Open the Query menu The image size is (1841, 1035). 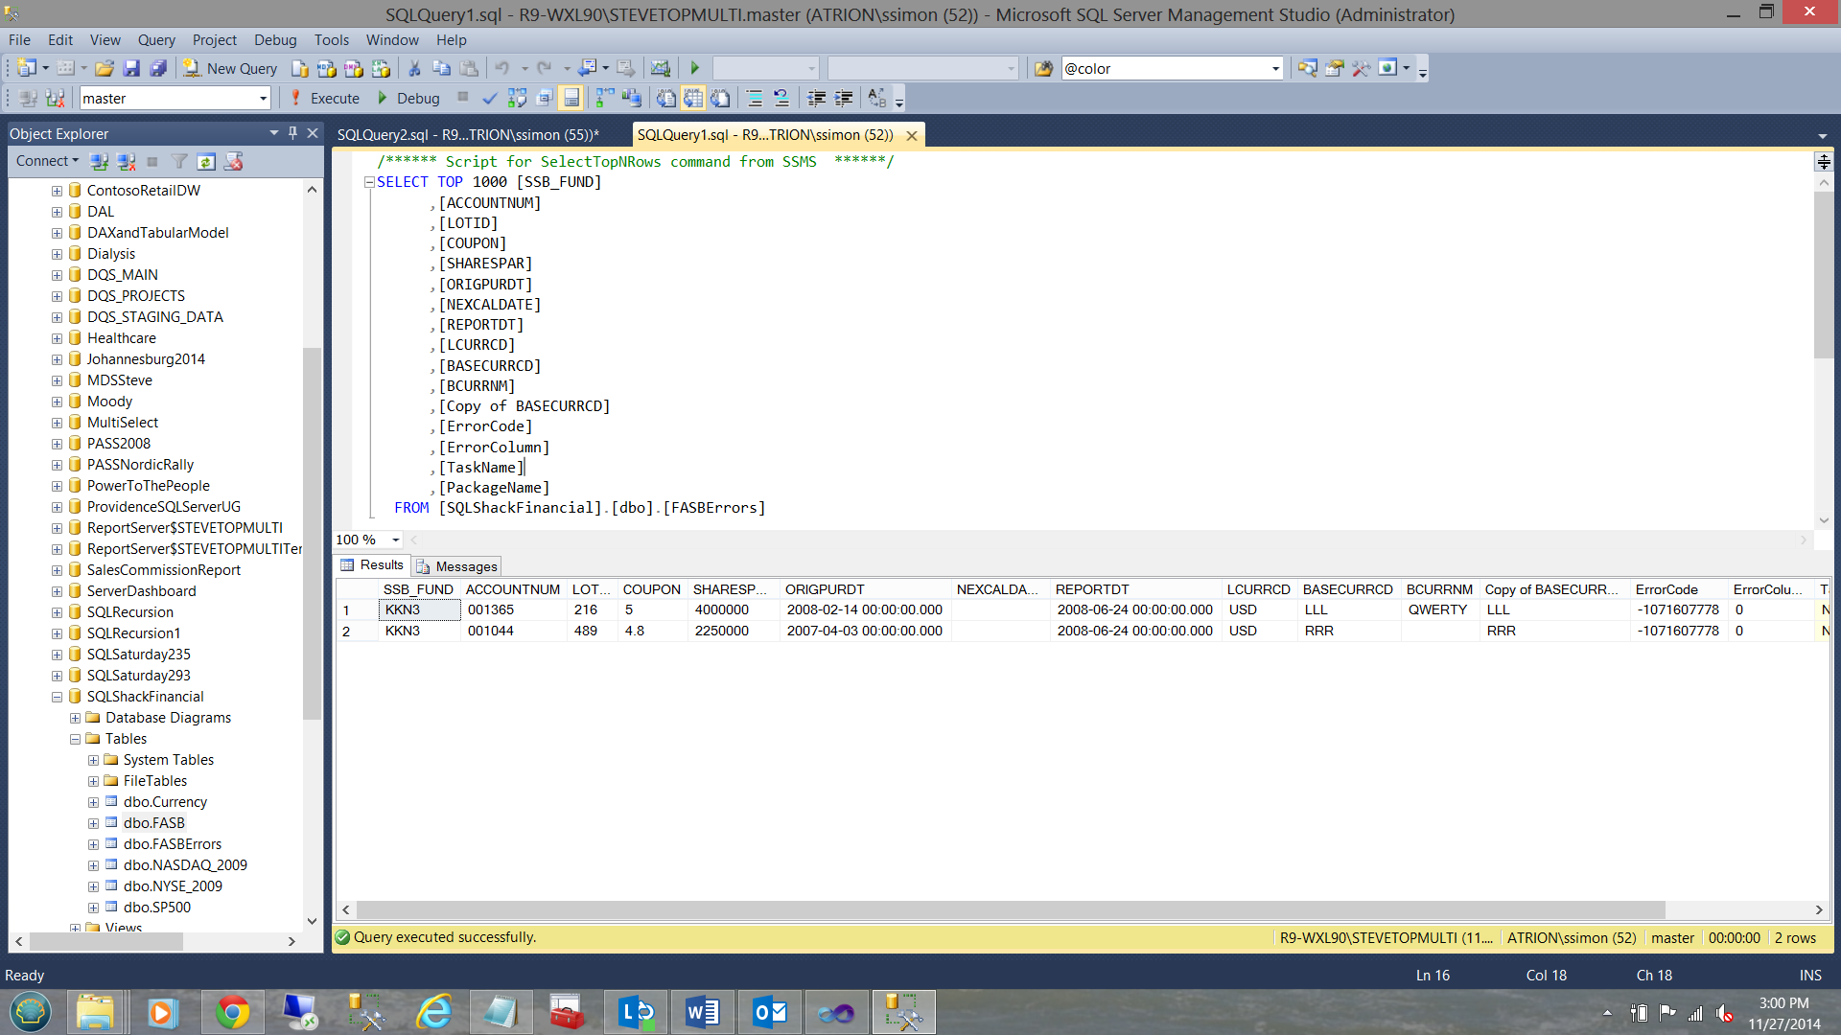click(155, 39)
